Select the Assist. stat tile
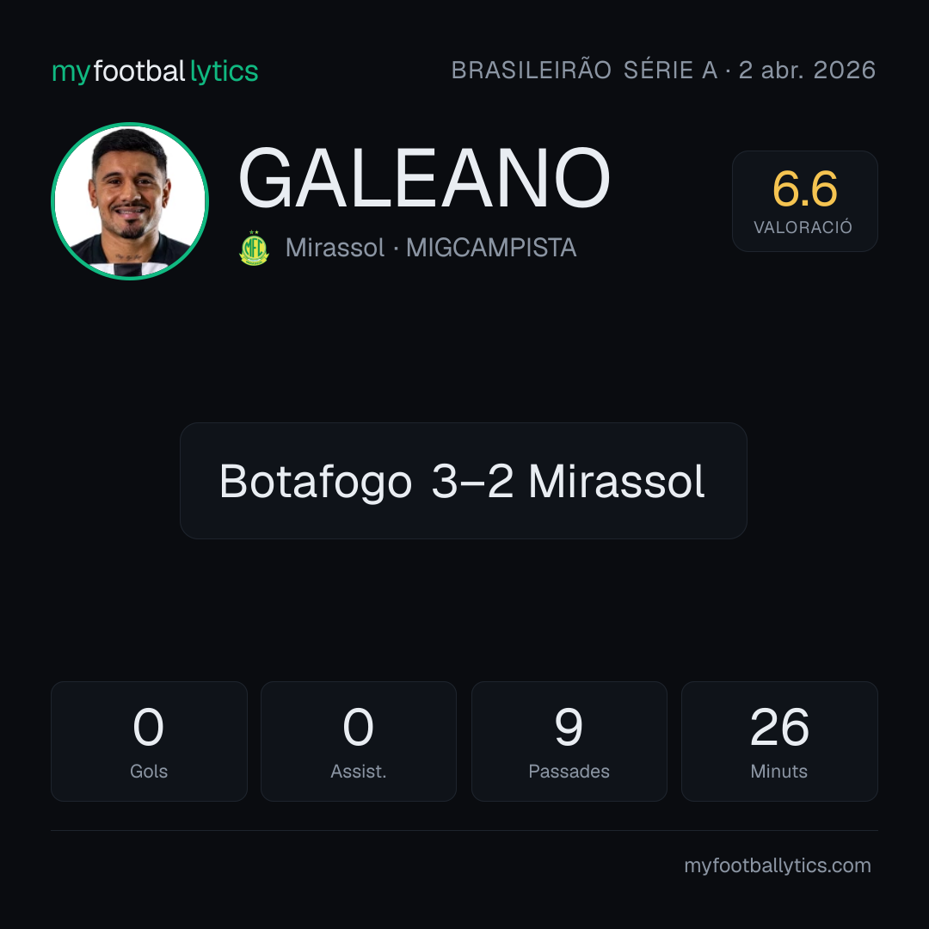This screenshot has height=929, width=929. pos(359,741)
